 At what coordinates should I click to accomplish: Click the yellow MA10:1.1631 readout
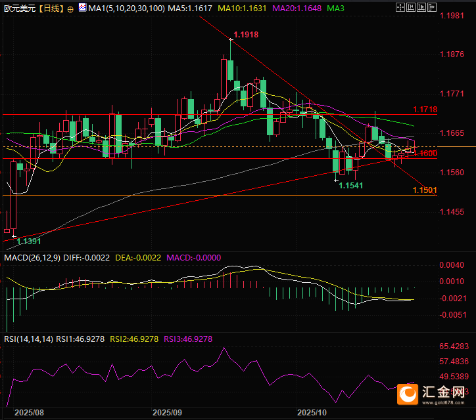pos(242,8)
